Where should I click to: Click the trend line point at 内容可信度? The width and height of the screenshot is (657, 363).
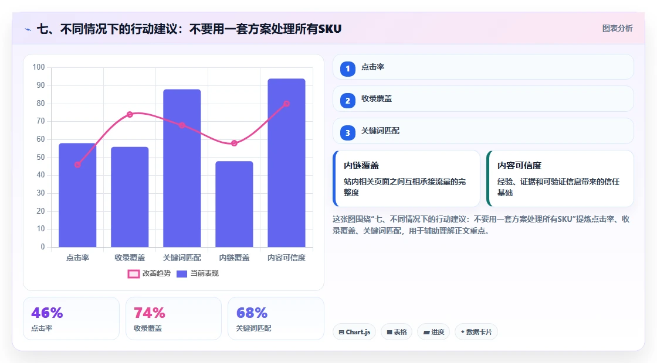(x=287, y=104)
